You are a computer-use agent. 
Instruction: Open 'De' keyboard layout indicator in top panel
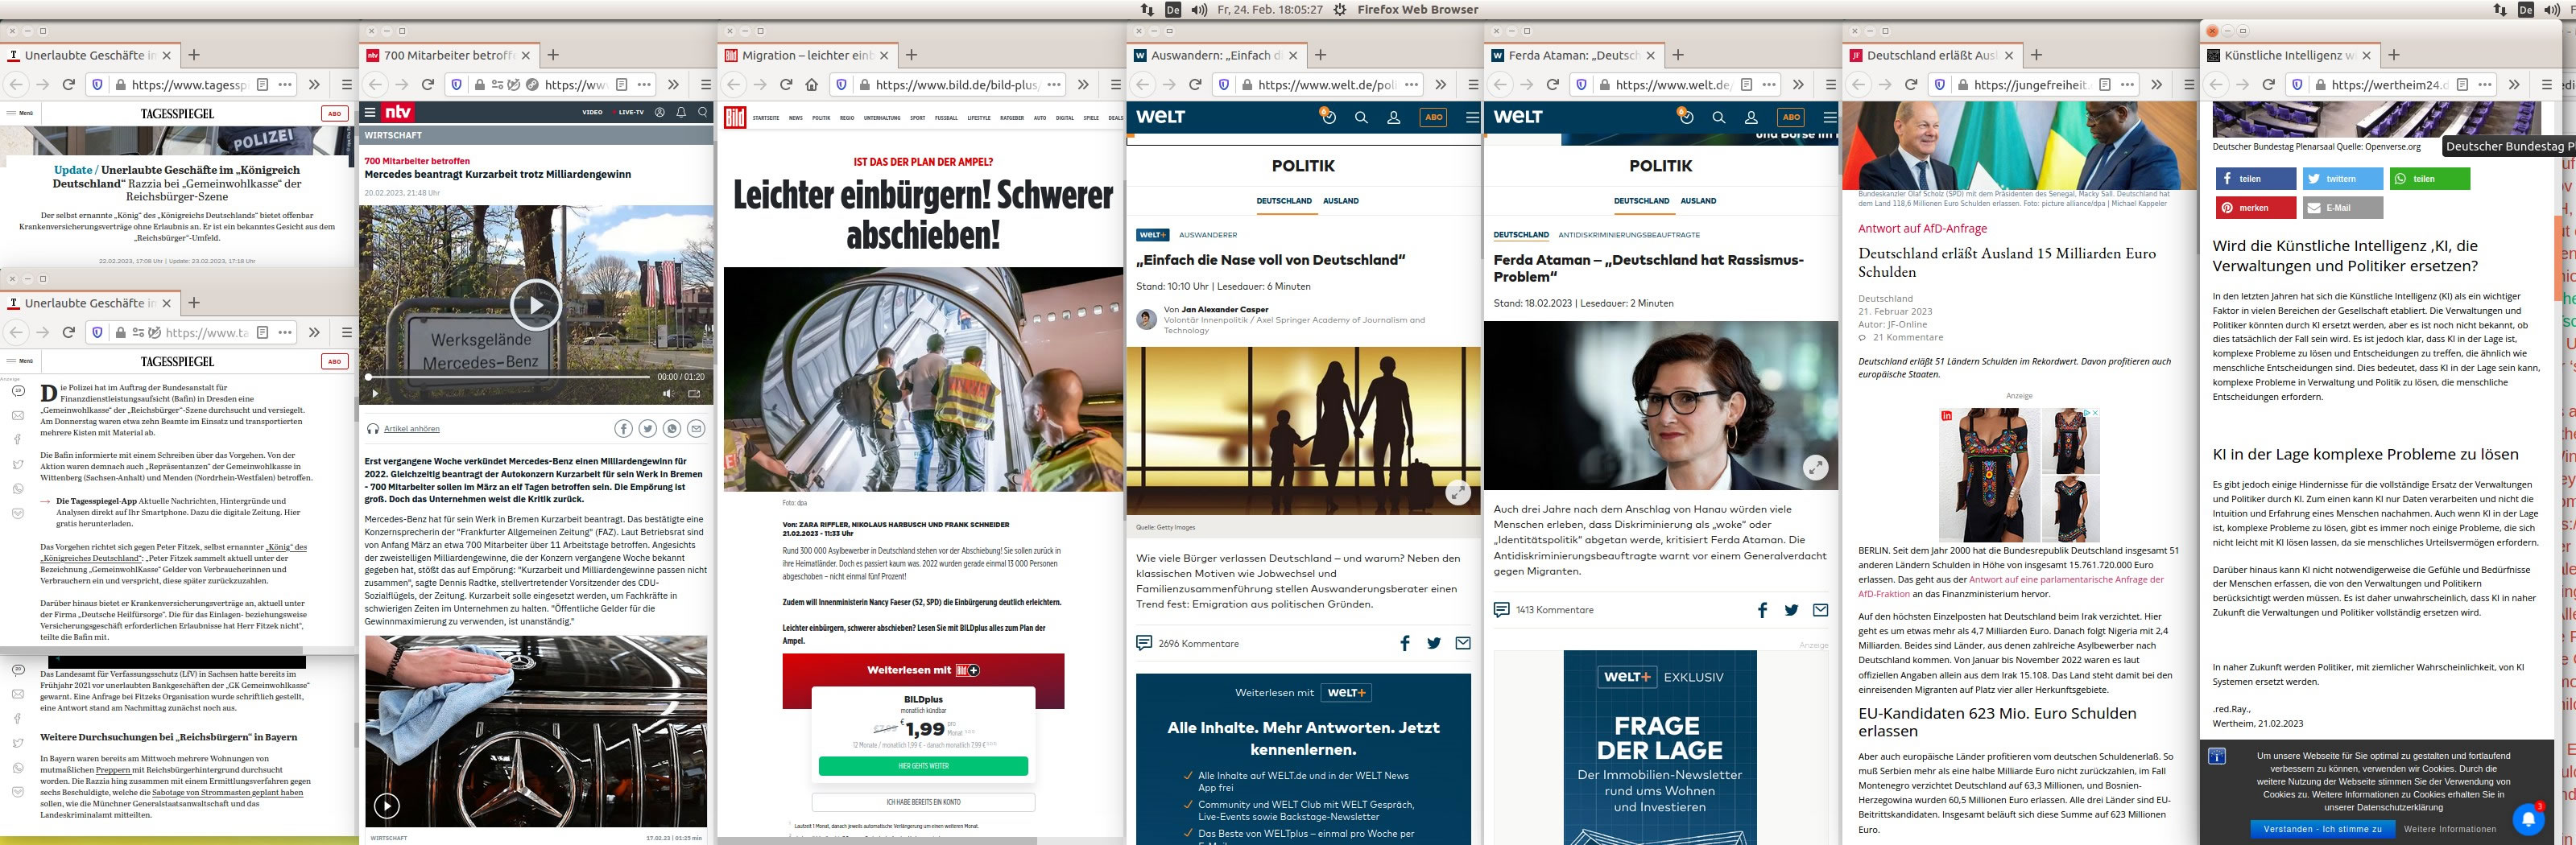(x=1173, y=9)
